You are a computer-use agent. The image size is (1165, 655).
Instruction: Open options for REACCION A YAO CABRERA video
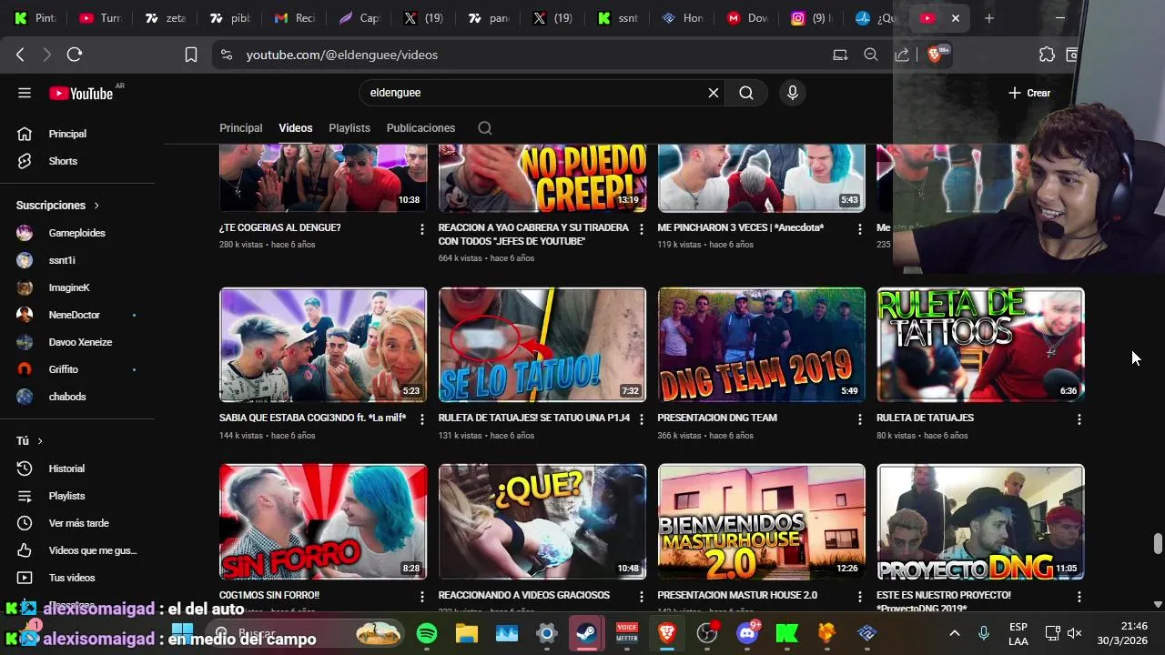coord(641,229)
